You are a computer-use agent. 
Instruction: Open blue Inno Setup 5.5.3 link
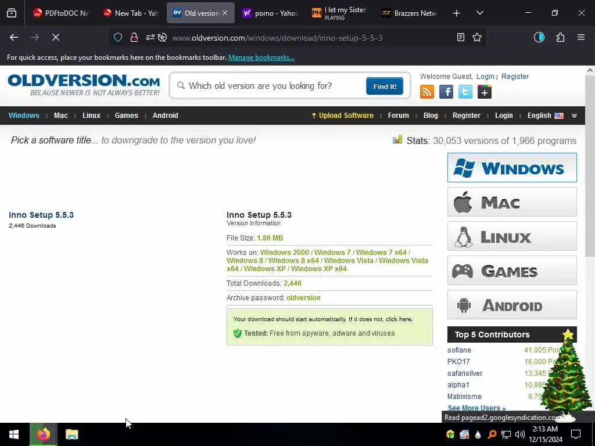pos(41,215)
